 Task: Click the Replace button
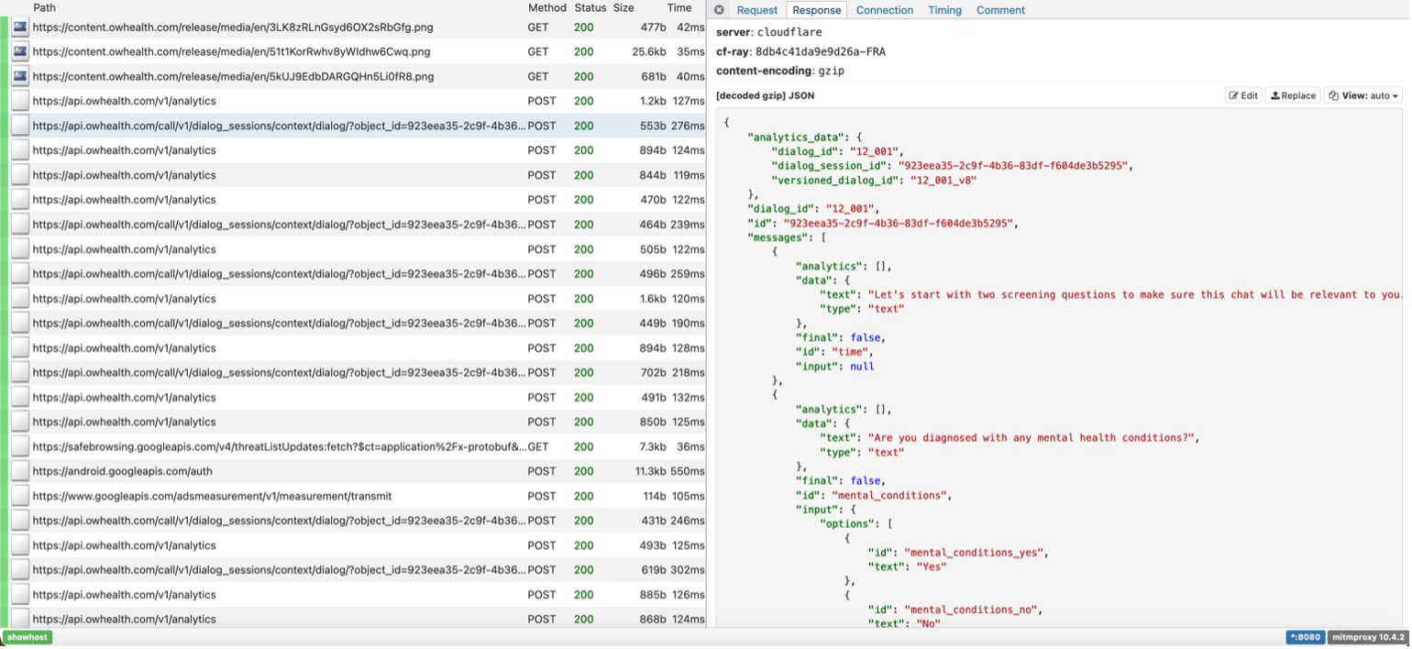[x=1293, y=95]
